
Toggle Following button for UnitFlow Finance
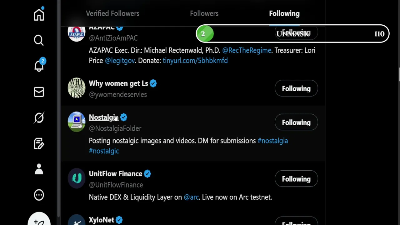point(296,179)
